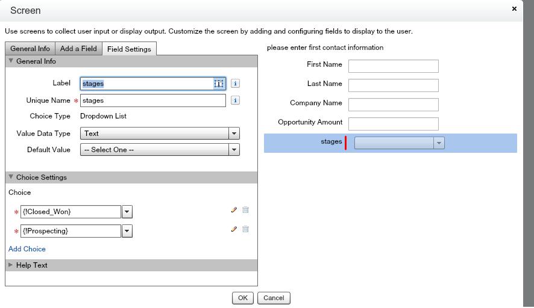Delete the Closed_Won choice with the trash icon

coord(246,211)
